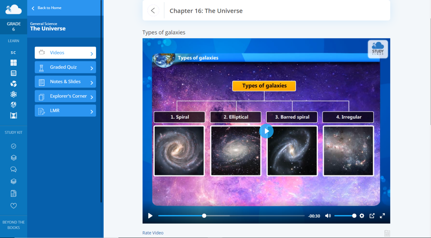Click the video camera icon on Videos
The height and width of the screenshot is (238, 431).
tap(42, 52)
